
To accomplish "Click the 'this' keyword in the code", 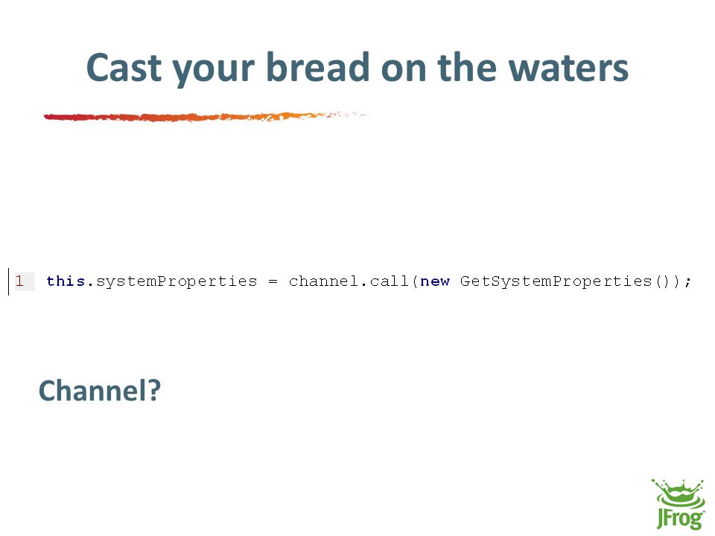I will click(x=66, y=281).
